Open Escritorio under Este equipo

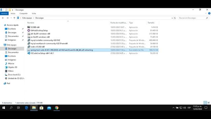(x=12, y=56)
